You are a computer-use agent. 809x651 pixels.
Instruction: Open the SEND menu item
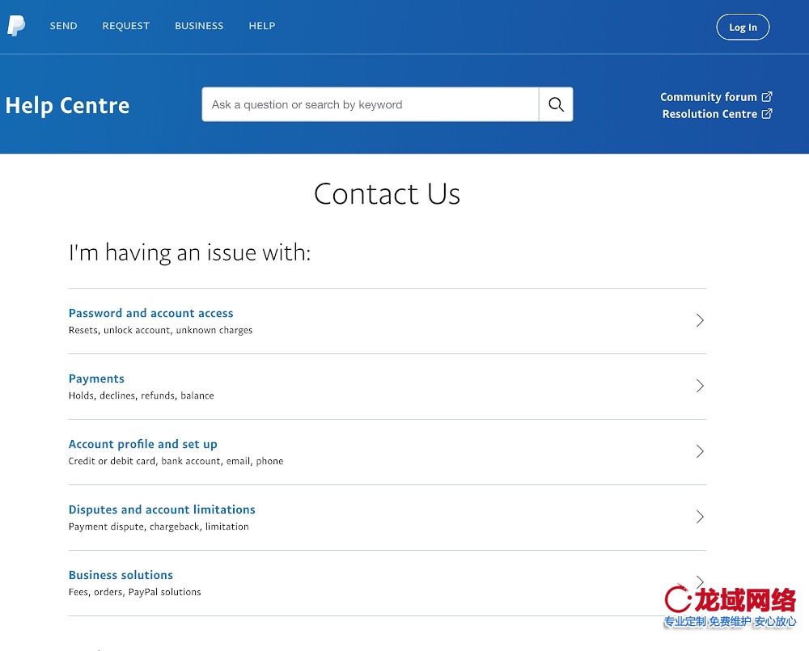(x=63, y=26)
